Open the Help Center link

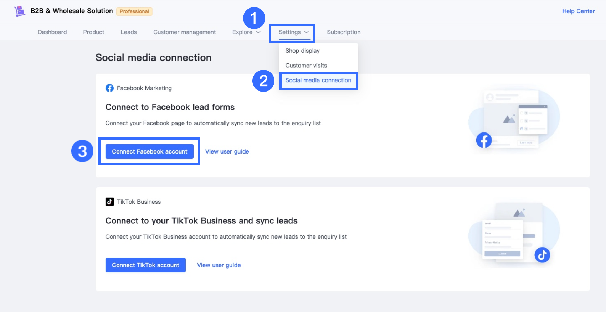click(578, 11)
